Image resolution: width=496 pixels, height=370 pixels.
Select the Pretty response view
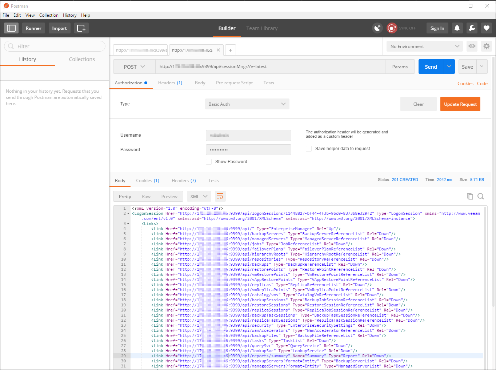coord(125,197)
